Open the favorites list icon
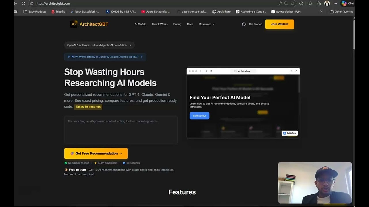Screen dimensions: 369x207 tap(310, 3)
